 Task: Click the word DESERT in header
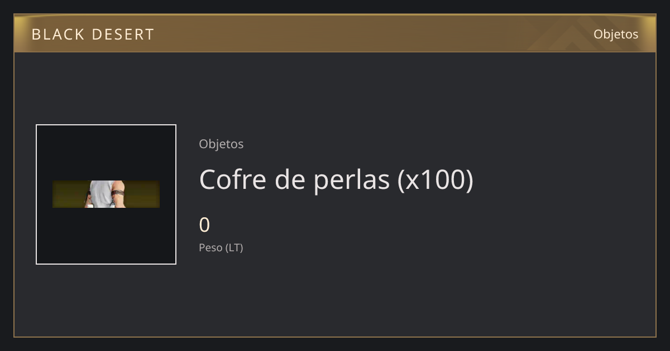click(123, 35)
